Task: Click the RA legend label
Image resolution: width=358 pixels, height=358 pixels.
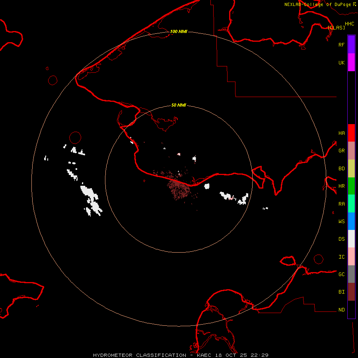Action: 341,204
